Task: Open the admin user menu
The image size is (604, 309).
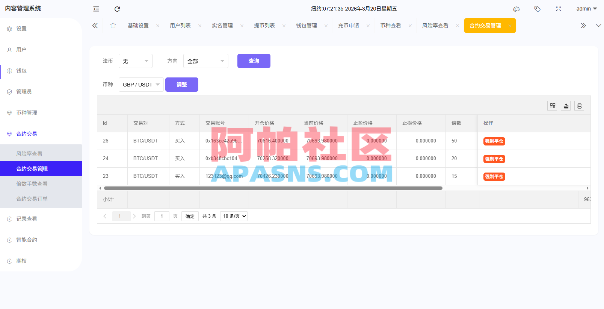Action: pos(586,9)
